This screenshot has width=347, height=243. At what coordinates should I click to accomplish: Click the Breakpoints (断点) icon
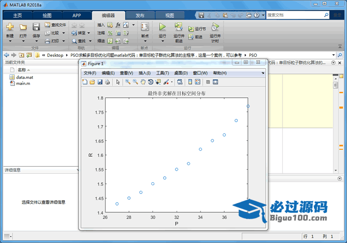pos(145,27)
